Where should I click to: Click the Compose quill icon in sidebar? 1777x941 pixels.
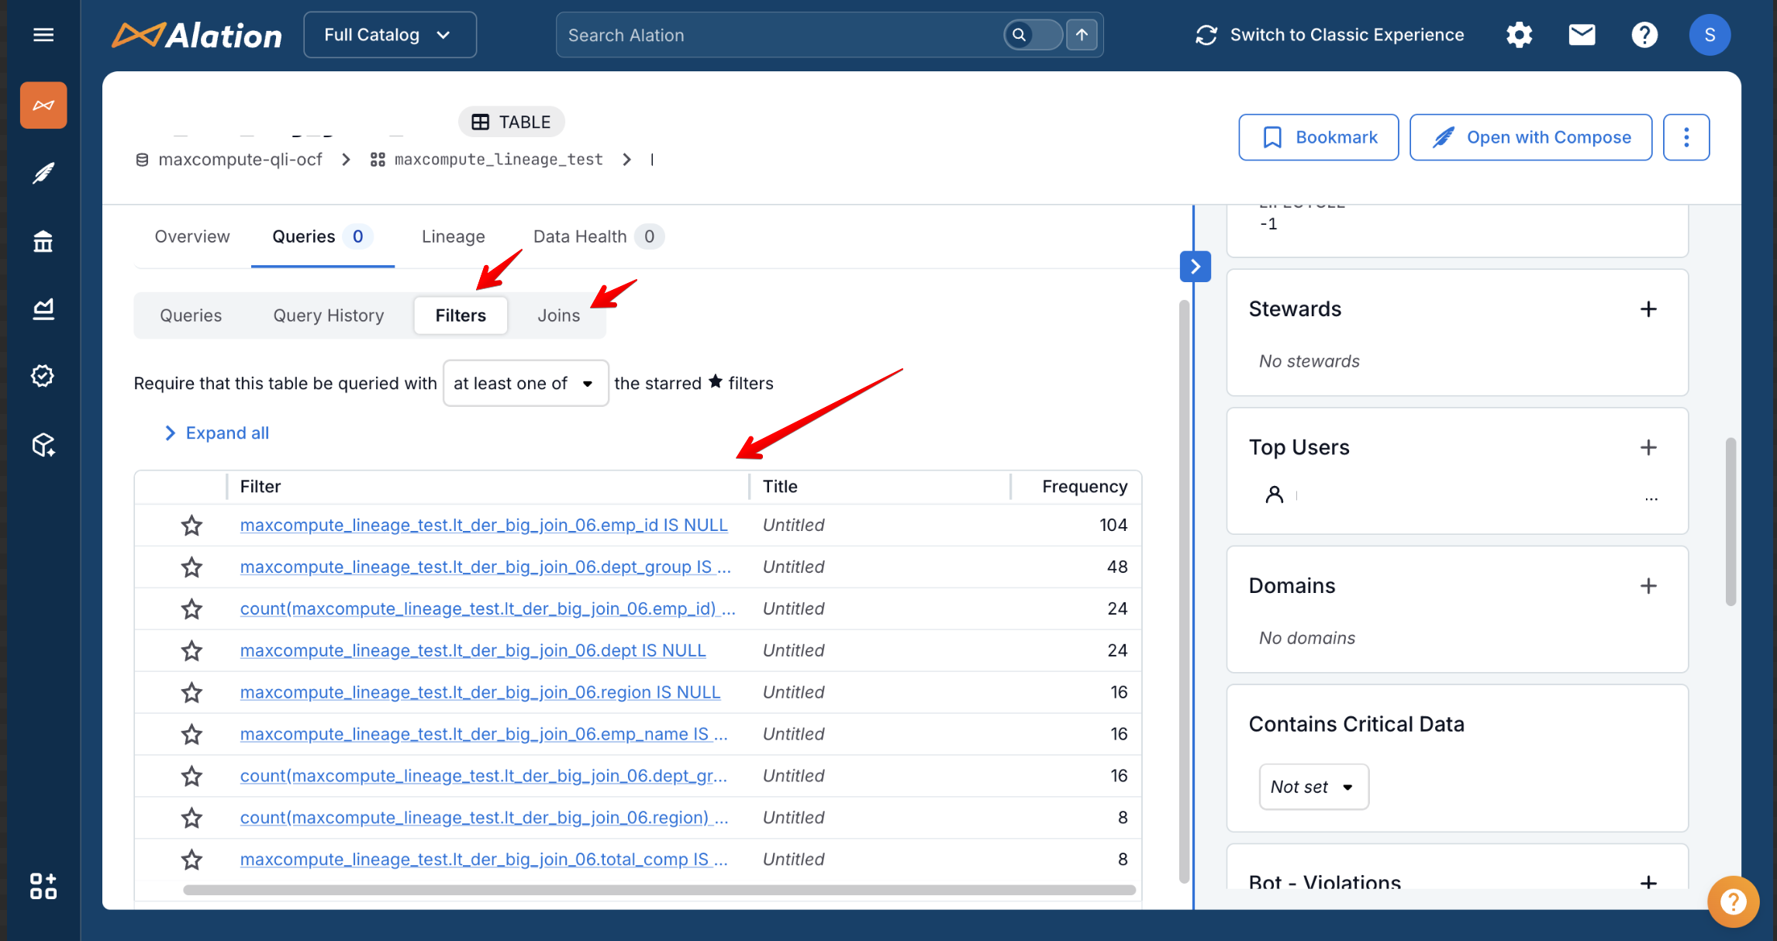pos(43,173)
